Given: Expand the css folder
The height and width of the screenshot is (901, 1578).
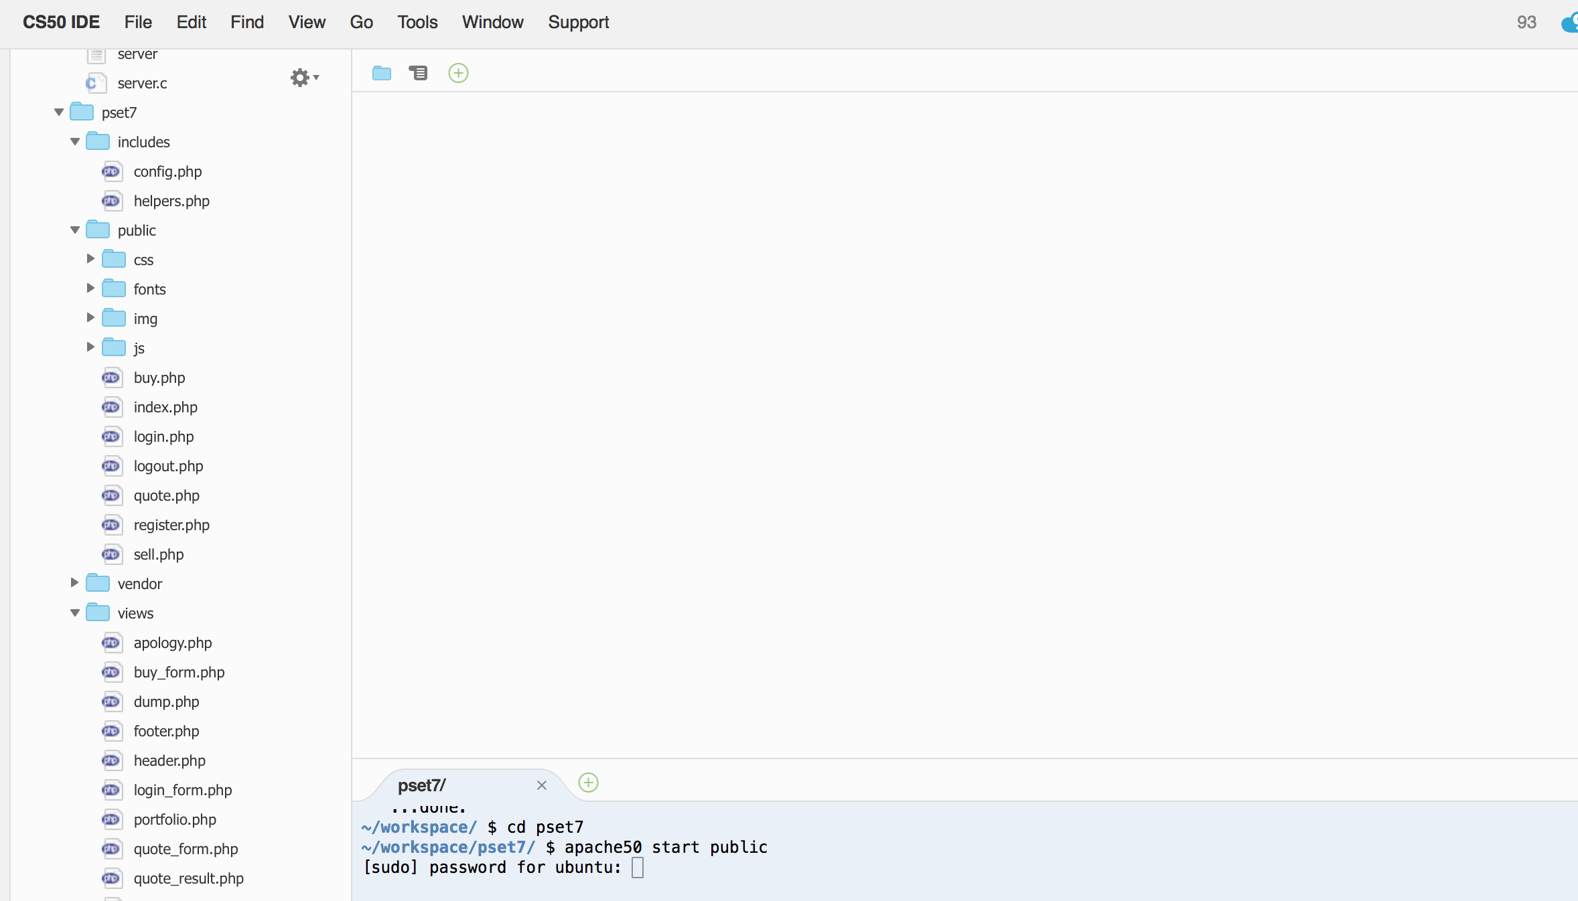Looking at the screenshot, I should click(x=91, y=259).
